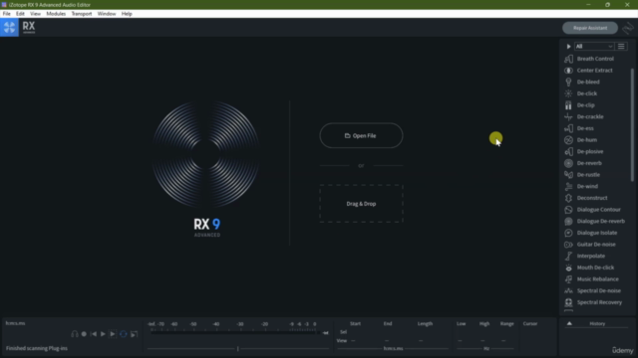Screen dimensions: 638x358
Task: Click the record button in the transport
Action: 84,334
